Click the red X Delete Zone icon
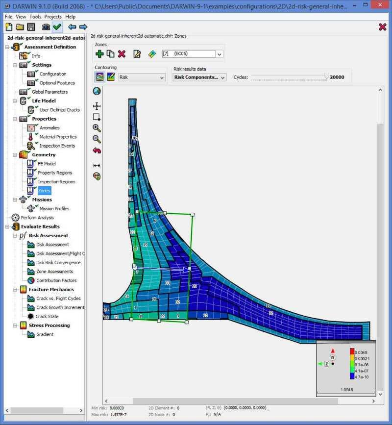Image resolution: width=392 pixels, height=425 pixels. pos(122,54)
